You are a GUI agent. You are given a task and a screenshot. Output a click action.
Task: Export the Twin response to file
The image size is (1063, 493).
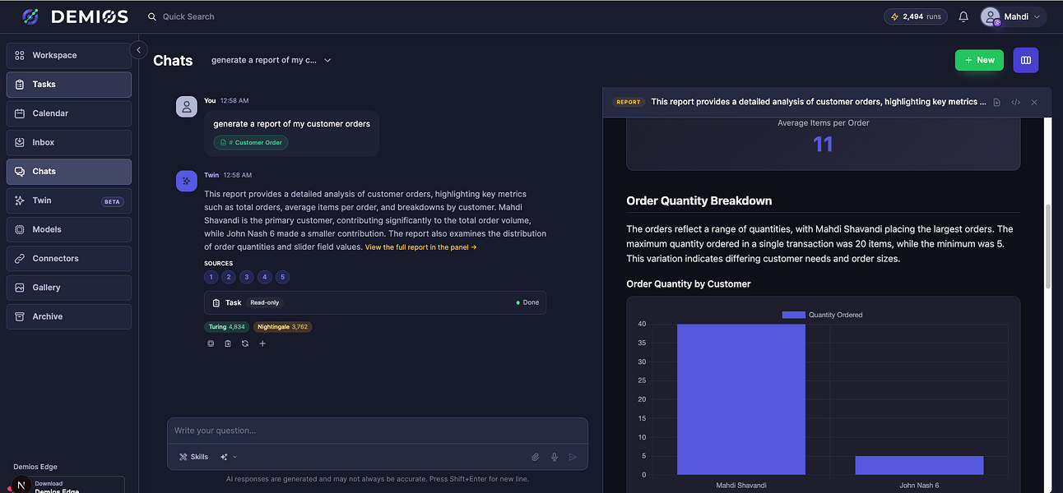(x=228, y=343)
